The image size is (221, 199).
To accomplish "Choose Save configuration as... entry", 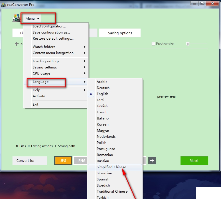I will click(x=56, y=32).
